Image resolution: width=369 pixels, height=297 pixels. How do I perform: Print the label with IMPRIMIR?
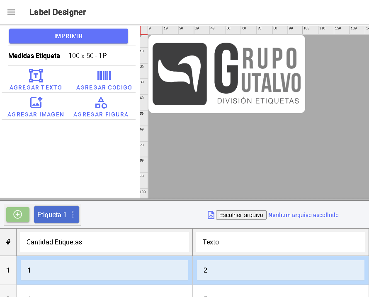68,36
